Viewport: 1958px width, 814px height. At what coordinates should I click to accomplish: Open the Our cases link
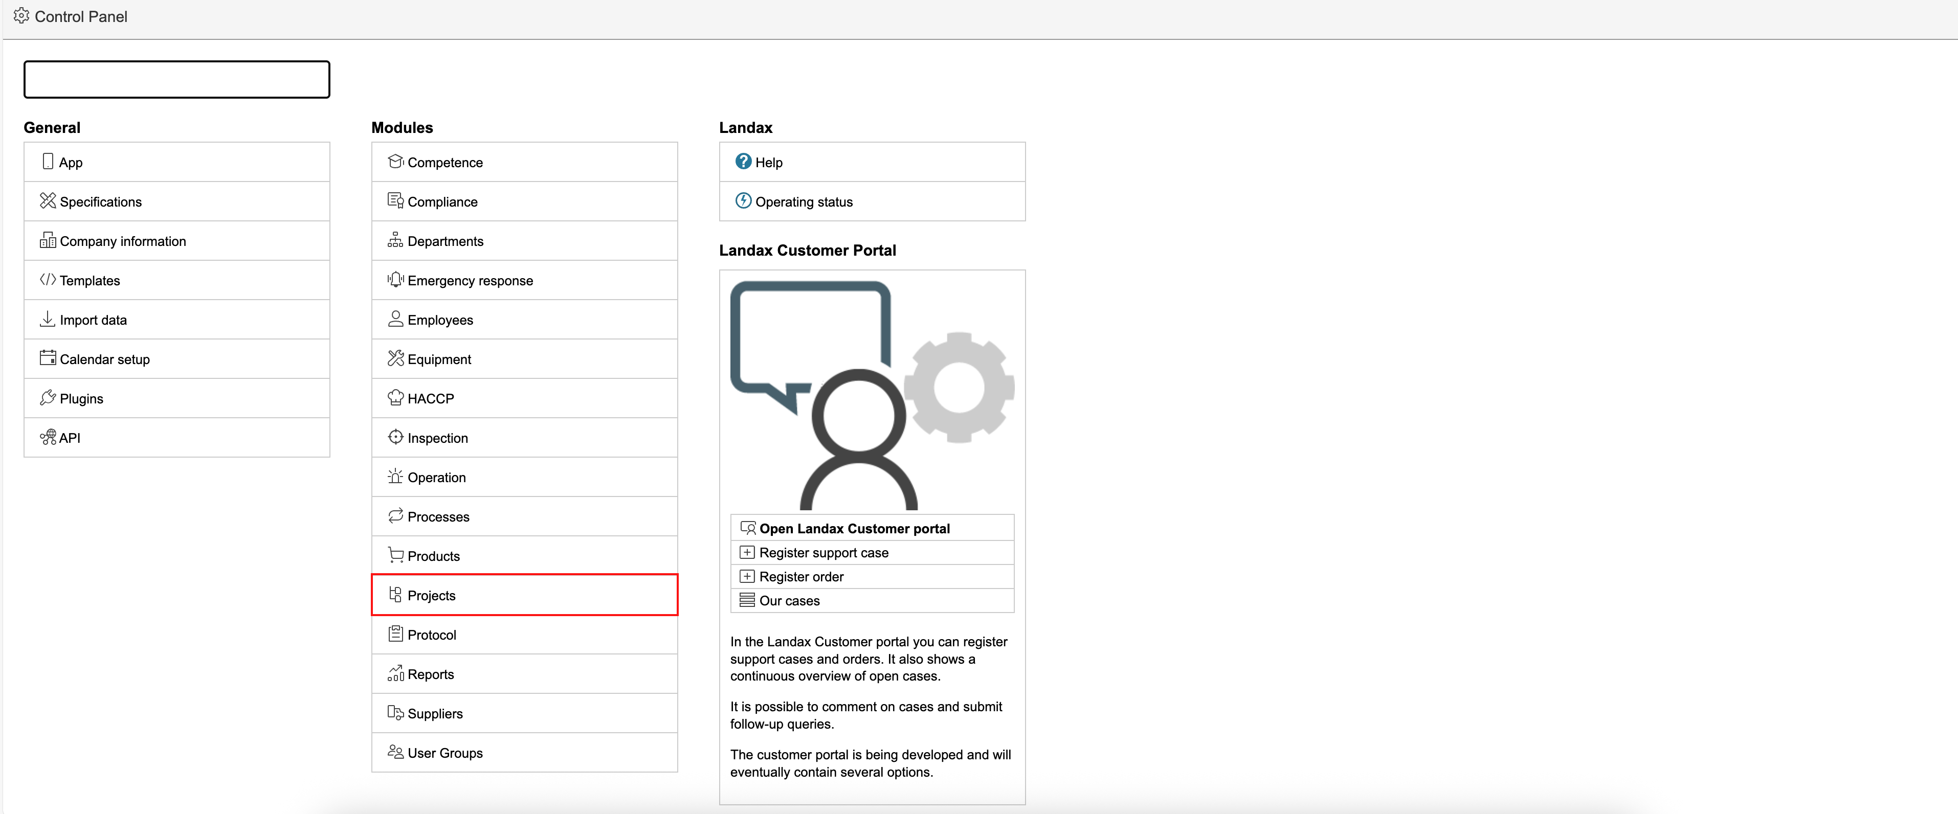click(x=789, y=600)
